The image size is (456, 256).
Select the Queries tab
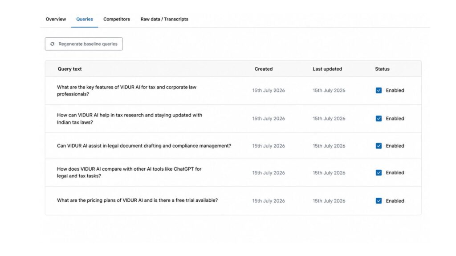click(x=84, y=19)
